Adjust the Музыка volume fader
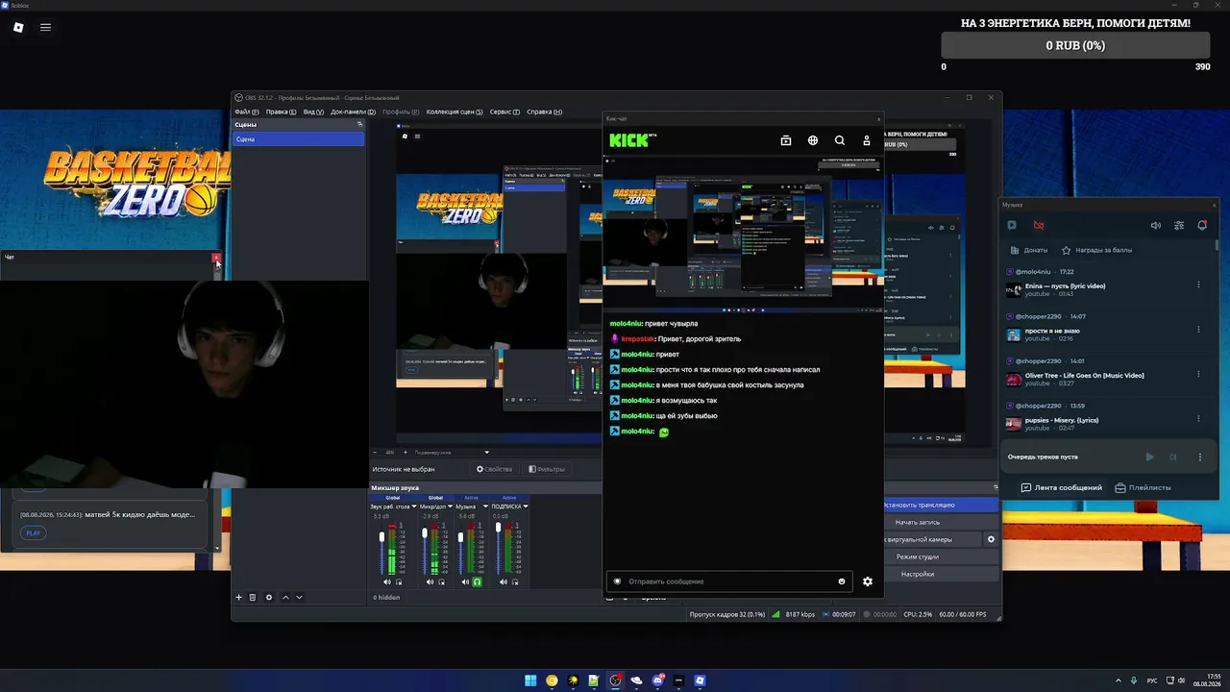 click(460, 536)
